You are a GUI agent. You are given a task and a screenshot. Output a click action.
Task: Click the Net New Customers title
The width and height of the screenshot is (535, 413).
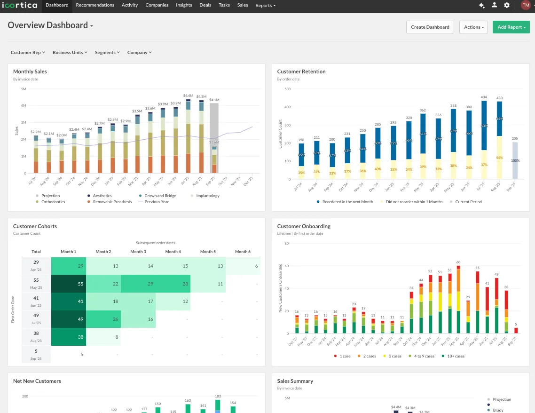click(37, 381)
